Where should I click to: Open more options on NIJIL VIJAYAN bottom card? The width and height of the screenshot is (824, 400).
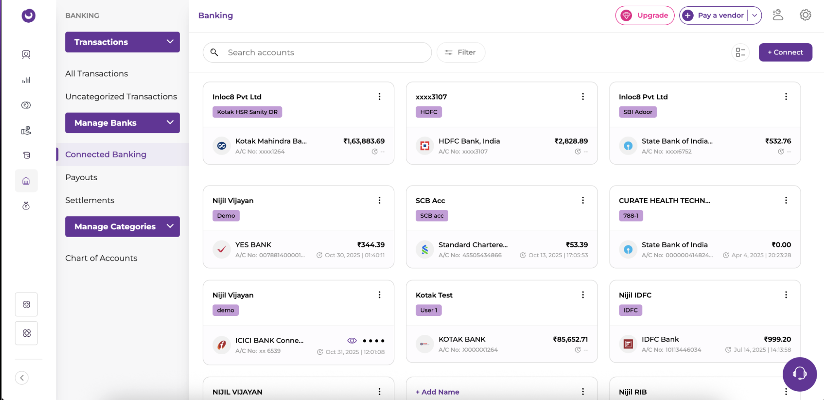point(379,391)
